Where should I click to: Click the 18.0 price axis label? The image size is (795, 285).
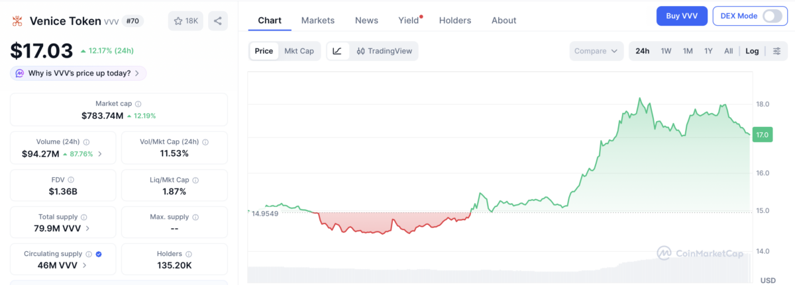763,104
